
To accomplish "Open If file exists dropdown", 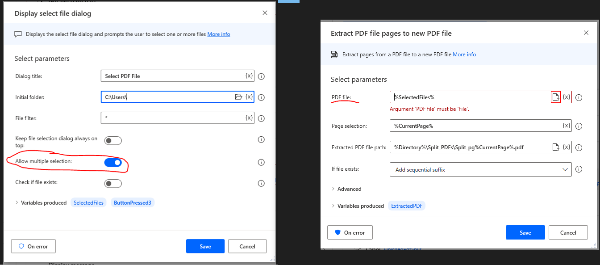I will tap(480, 169).
